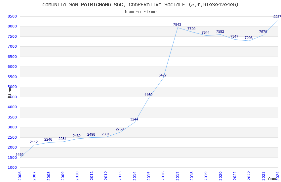Click x-axis year 2022

(249, 176)
